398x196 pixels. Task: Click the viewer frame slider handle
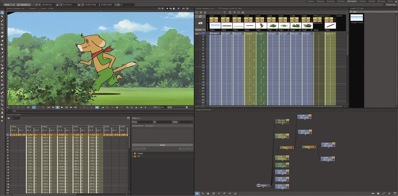pos(14,111)
